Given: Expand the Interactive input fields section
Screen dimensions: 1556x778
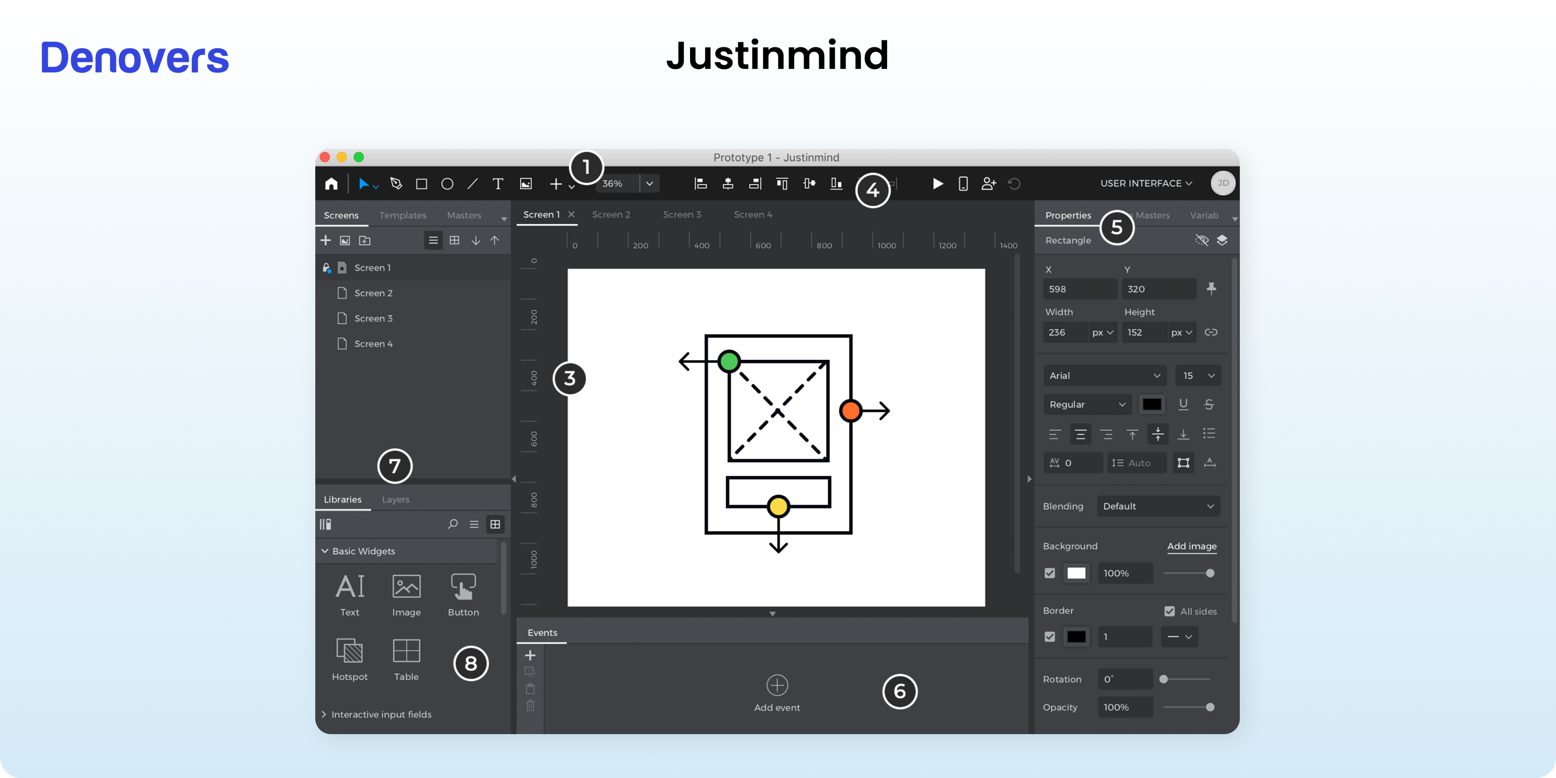Looking at the screenshot, I should click(324, 714).
